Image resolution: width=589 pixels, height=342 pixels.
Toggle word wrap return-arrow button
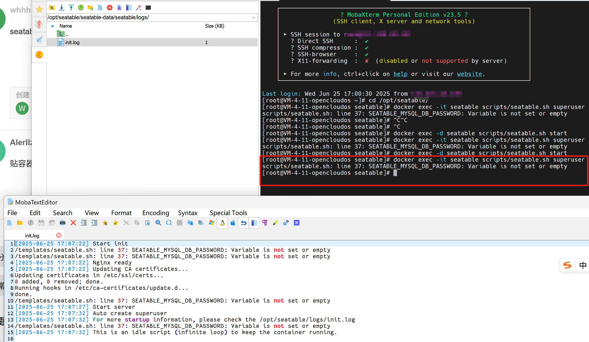pos(243,223)
